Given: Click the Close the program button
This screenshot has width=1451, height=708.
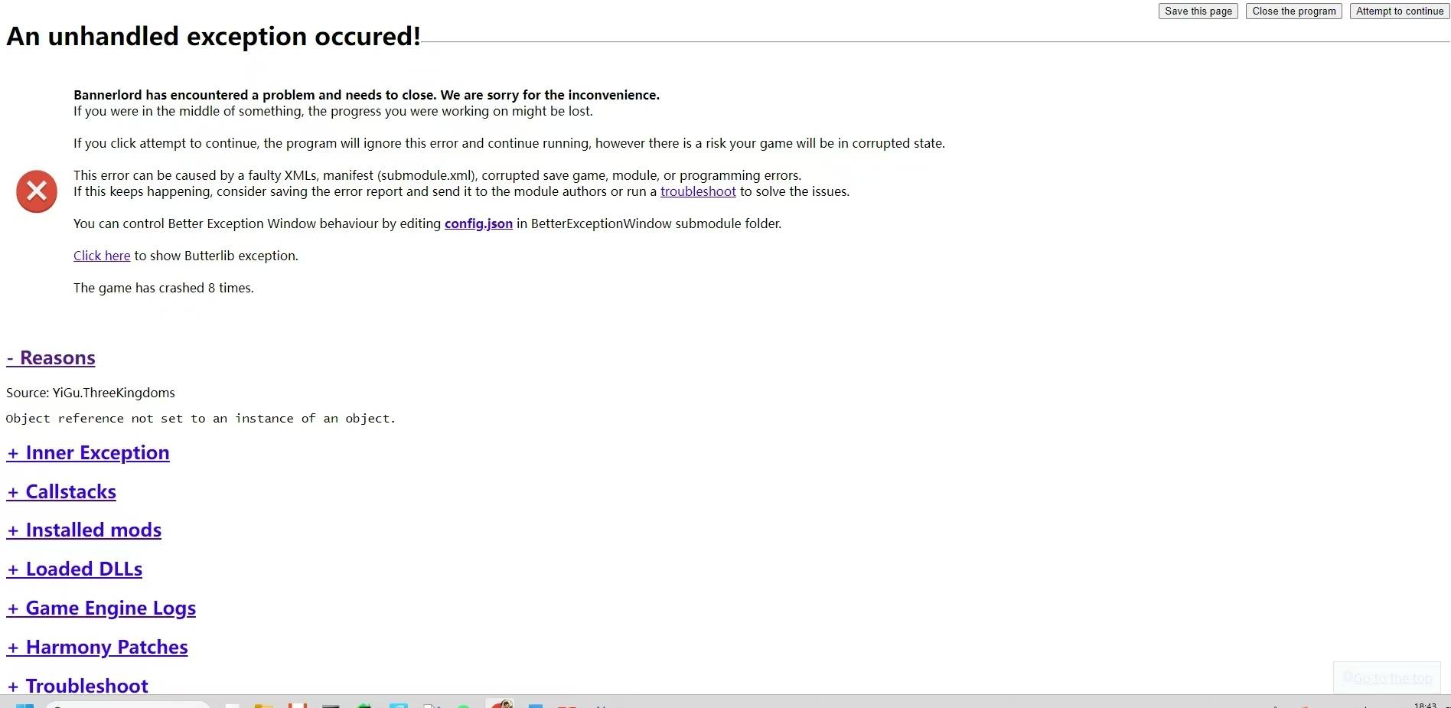Looking at the screenshot, I should [x=1293, y=11].
